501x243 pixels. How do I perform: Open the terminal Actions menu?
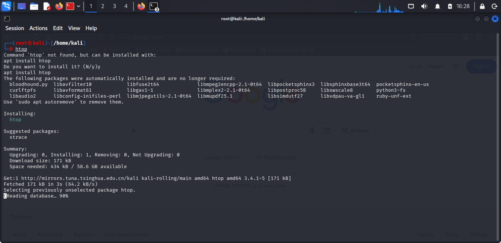click(39, 28)
